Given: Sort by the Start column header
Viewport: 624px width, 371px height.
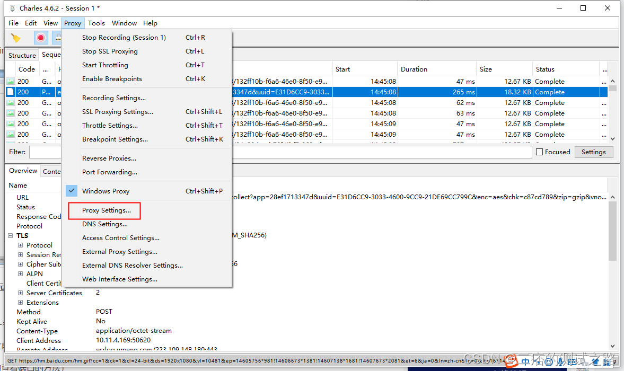Looking at the screenshot, I should pos(365,69).
